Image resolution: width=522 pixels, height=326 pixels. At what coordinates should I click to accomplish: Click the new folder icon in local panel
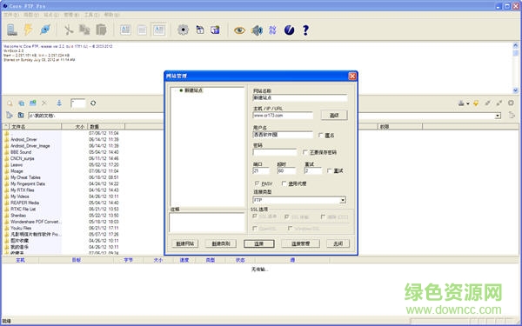coord(33,103)
